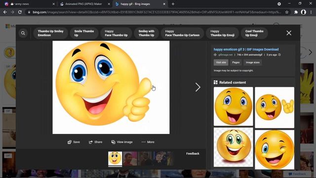This screenshot has width=316, height=178.
Task: Select the 'Smile Thumbs Up' suggestion chip
Action: pyautogui.click(x=84, y=33)
